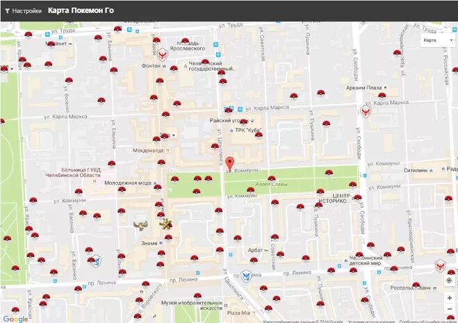Open the red Valor gym near Фонтан
Image resolution: width=458 pixels, height=323 pixels.
tap(162, 54)
